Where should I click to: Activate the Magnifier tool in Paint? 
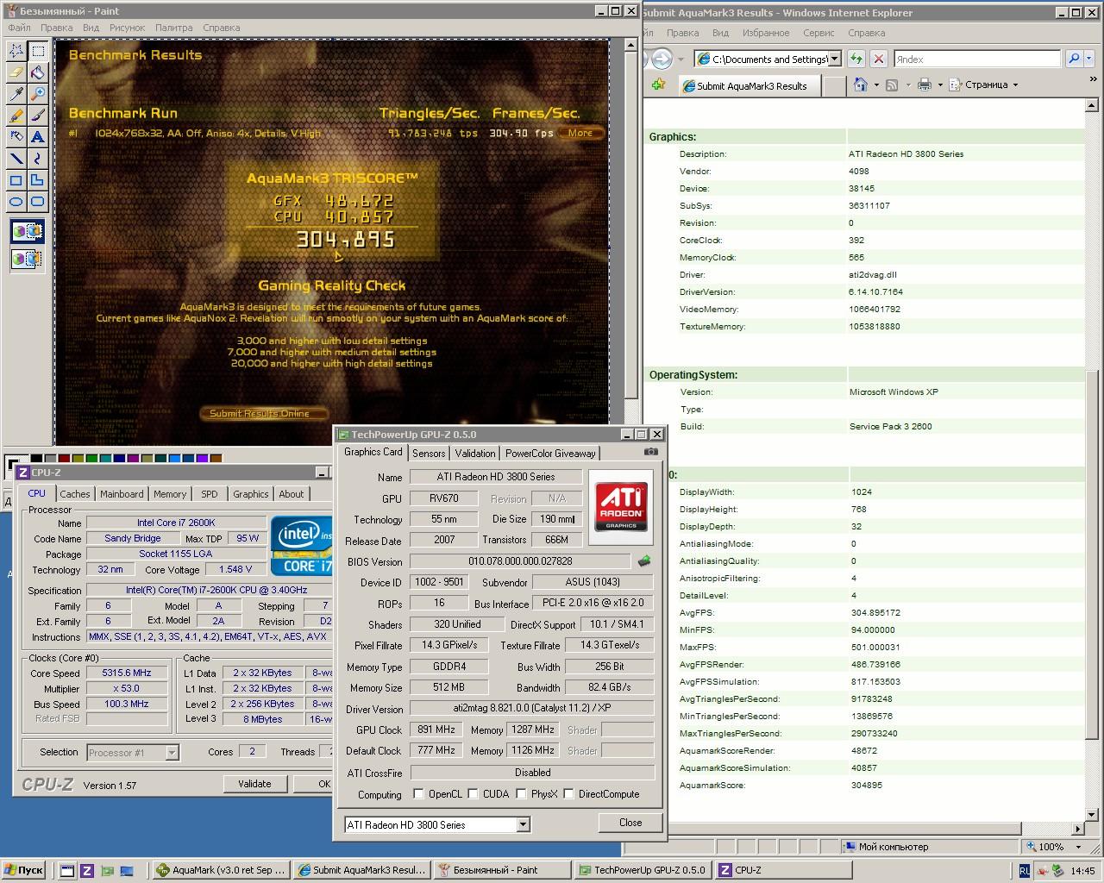[x=38, y=94]
